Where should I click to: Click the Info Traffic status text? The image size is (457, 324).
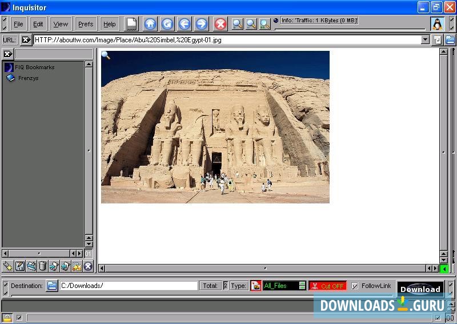tap(319, 21)
